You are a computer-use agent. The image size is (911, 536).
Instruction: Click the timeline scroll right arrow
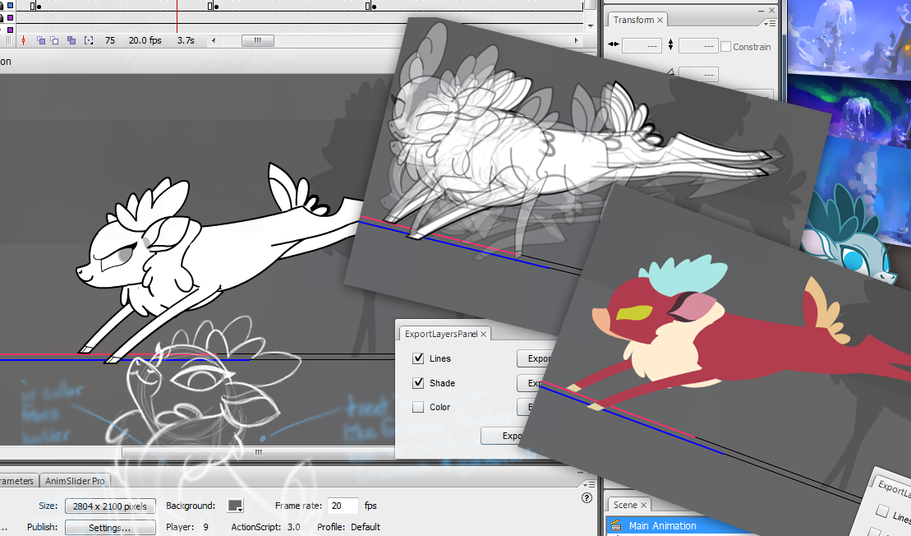tap(577, 40)
